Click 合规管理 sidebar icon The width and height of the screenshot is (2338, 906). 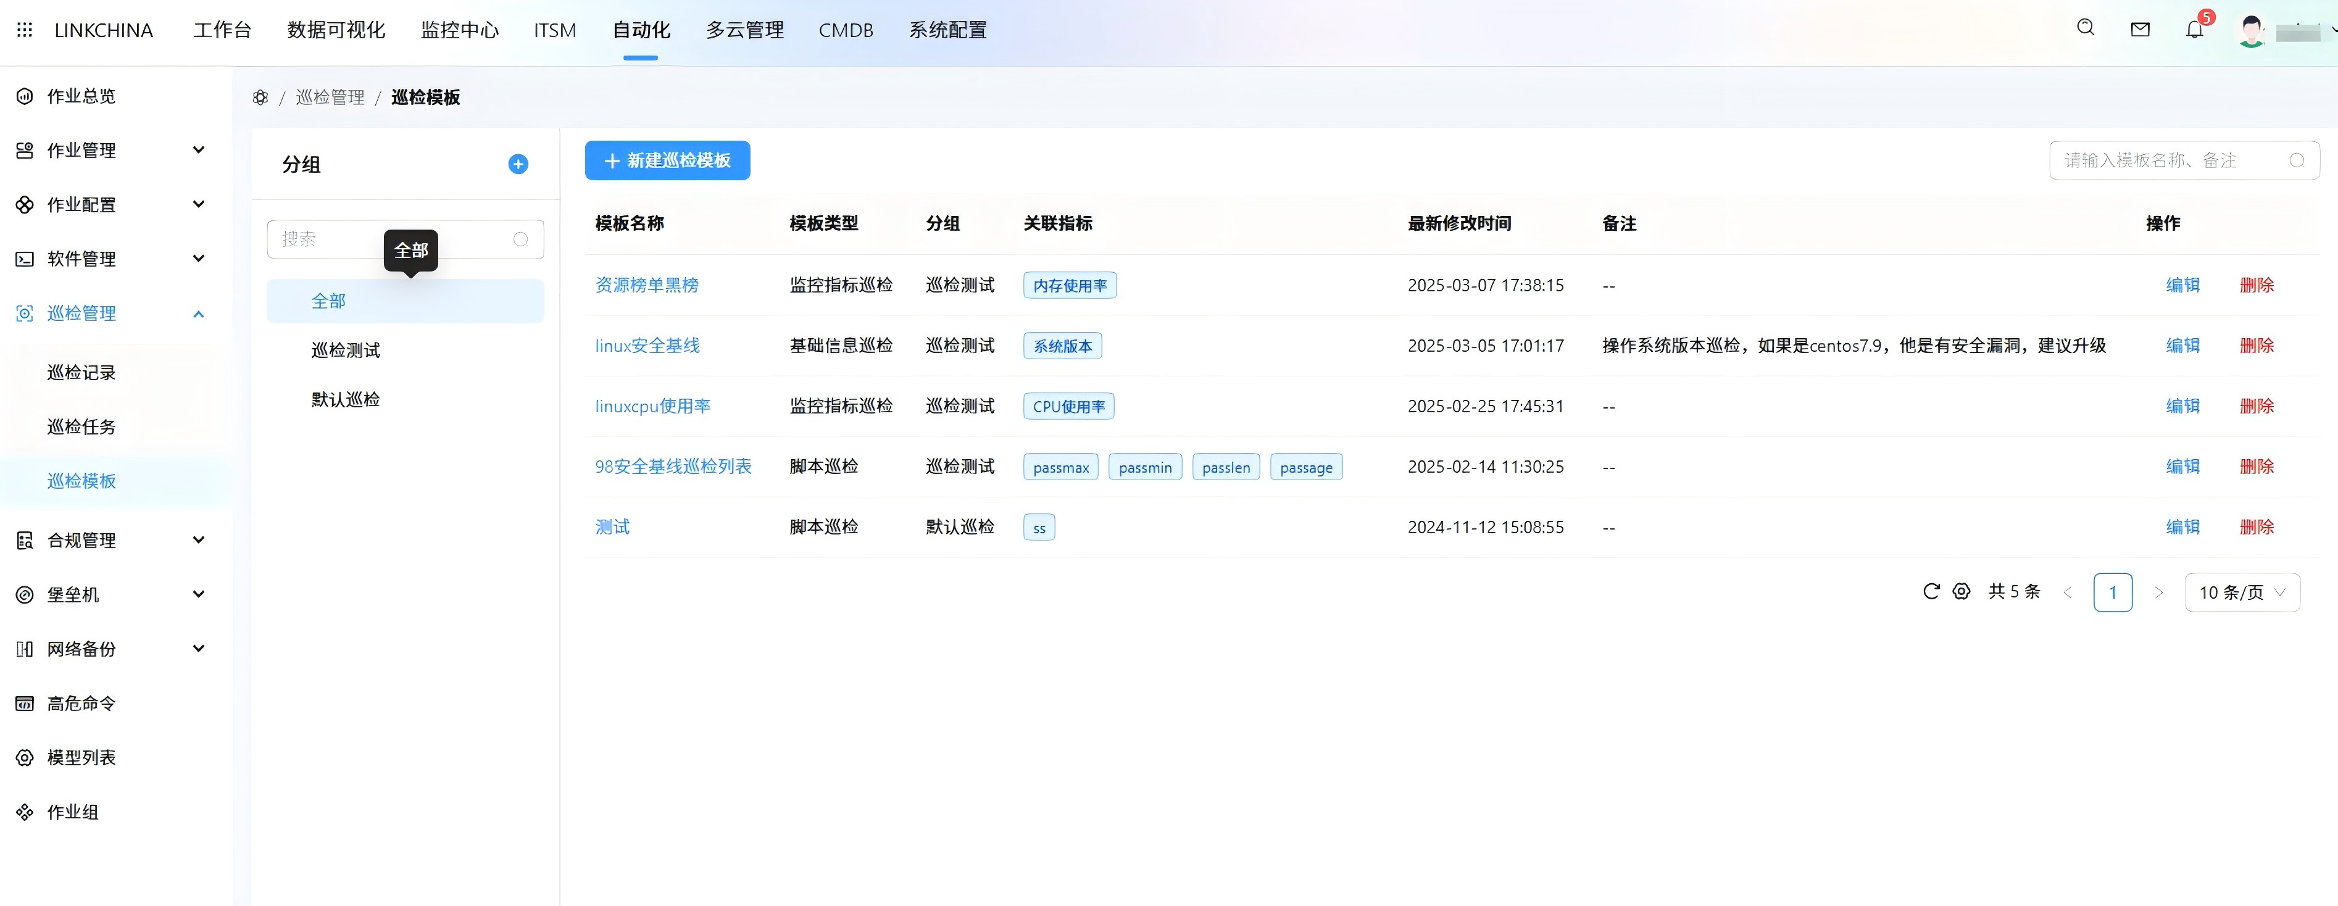[25, 541]
